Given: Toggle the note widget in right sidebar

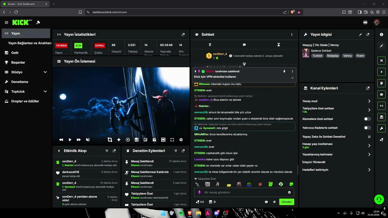Looking at the screenshot, I should (x=382, y=83).
